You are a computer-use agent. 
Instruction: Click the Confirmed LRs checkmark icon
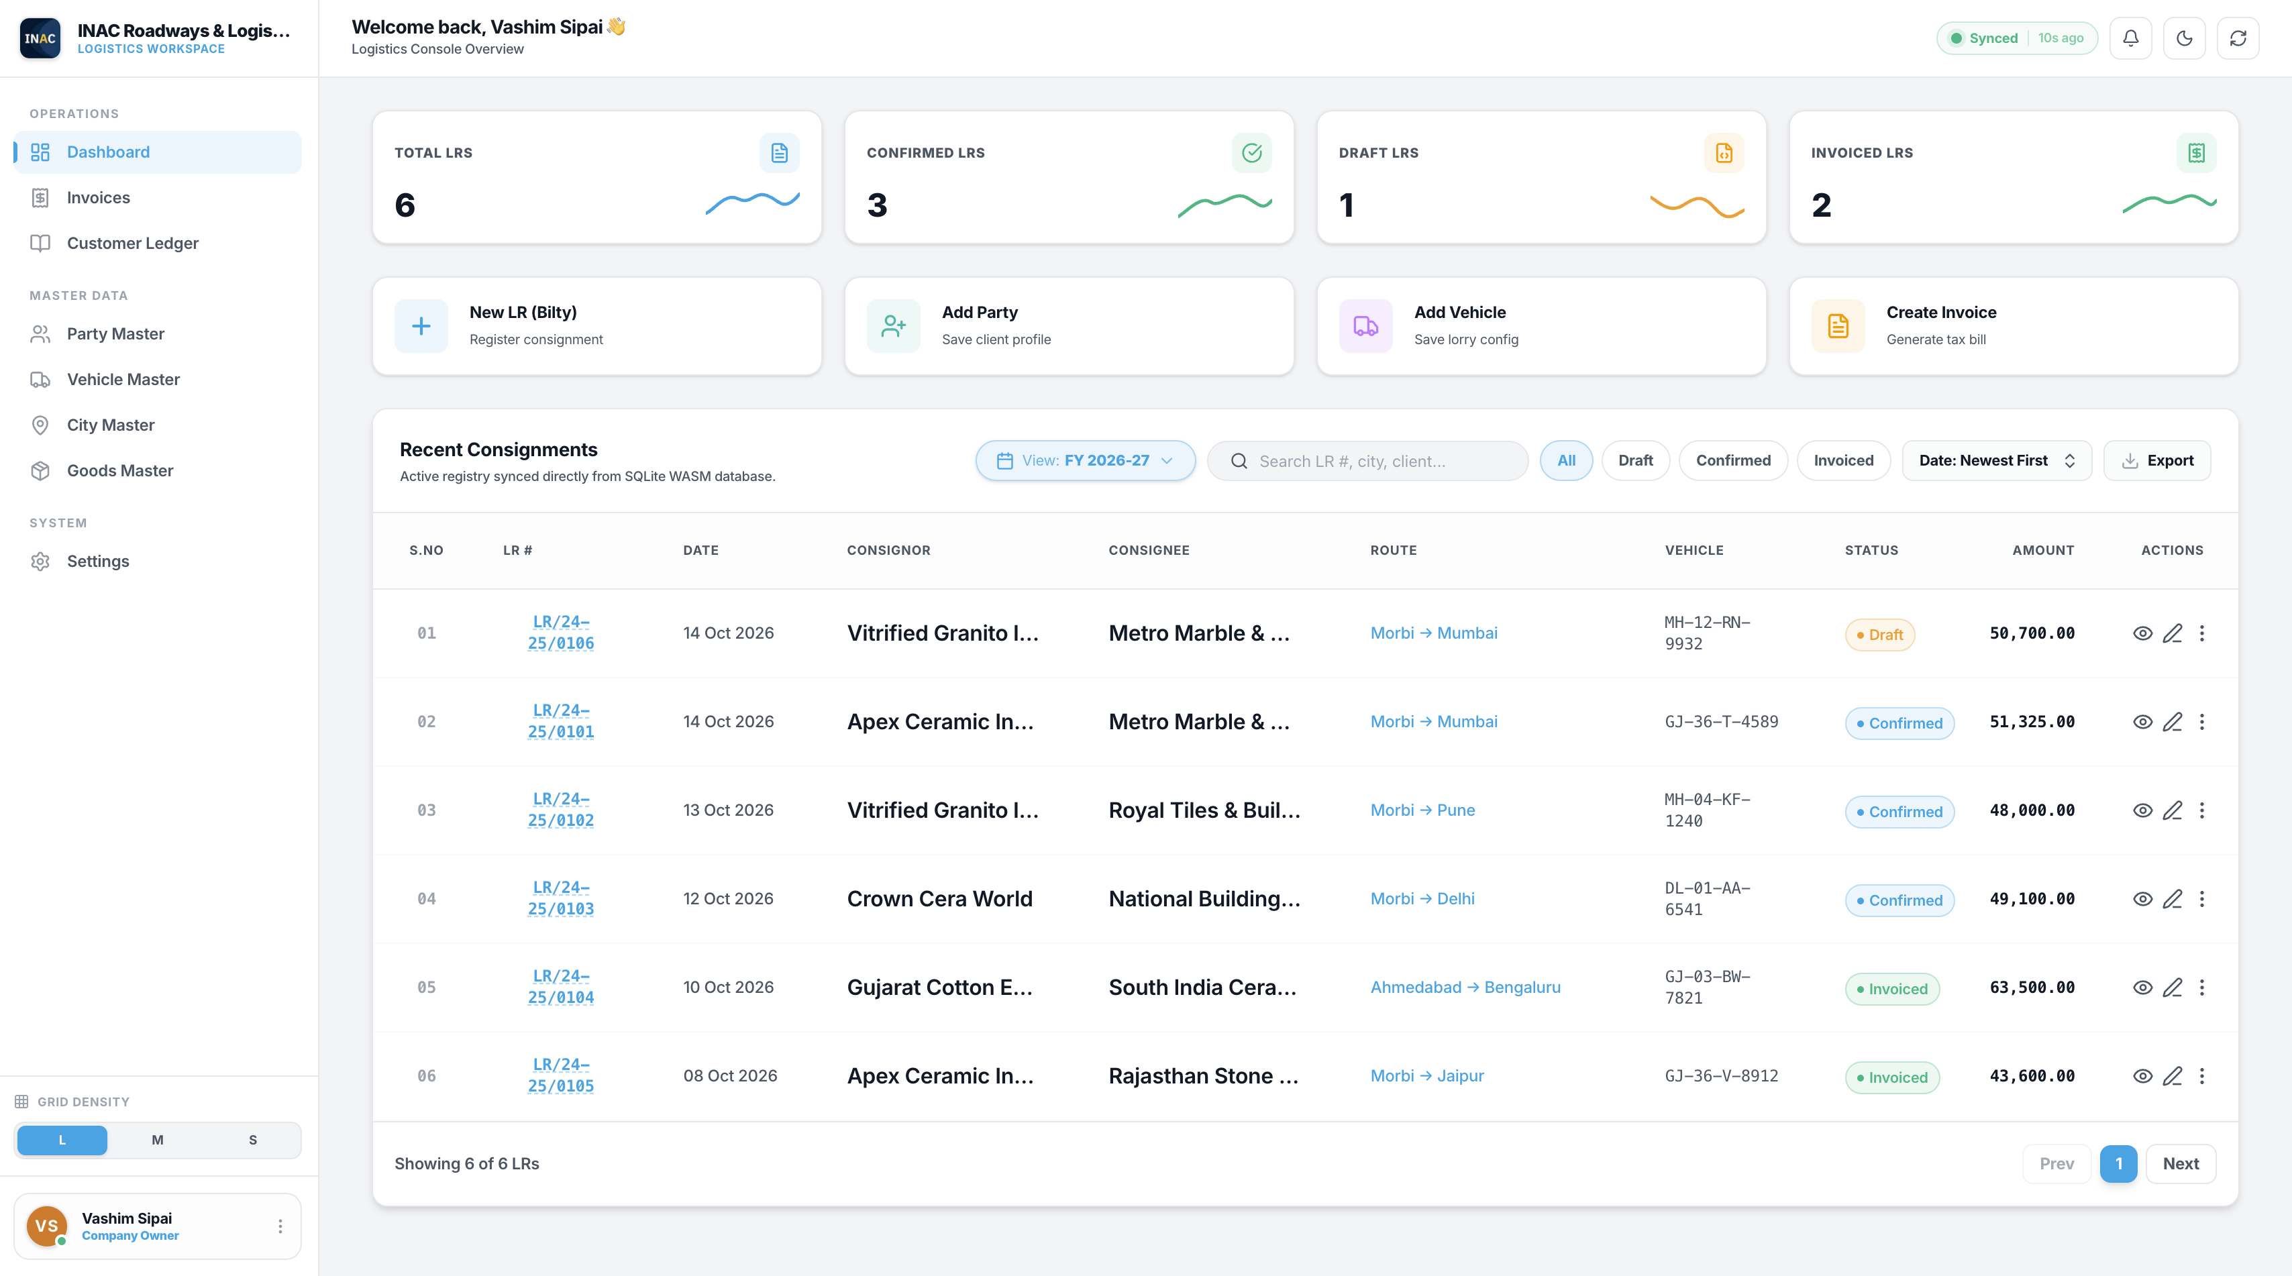[x=1252, y=153]
